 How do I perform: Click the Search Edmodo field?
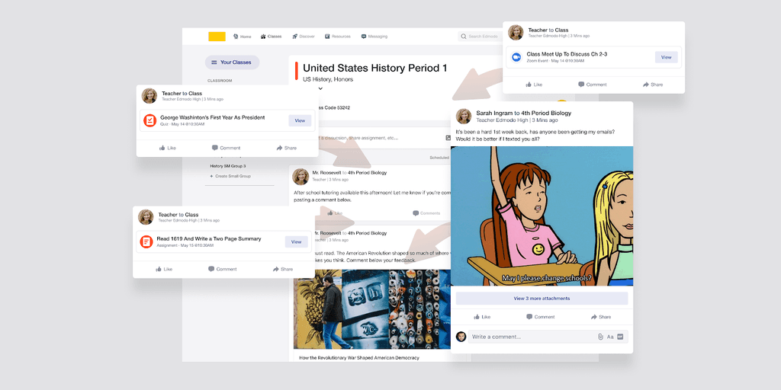480,37
